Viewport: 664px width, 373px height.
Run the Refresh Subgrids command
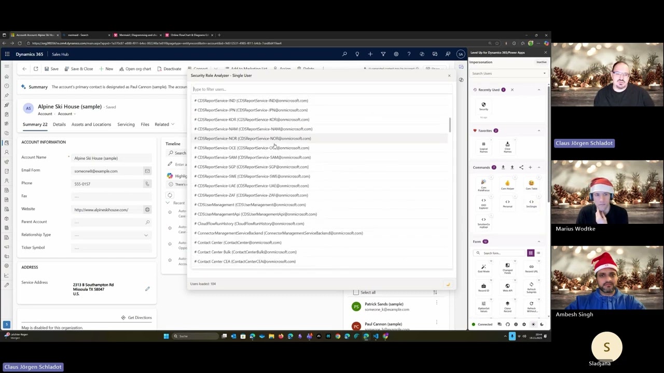531,288
